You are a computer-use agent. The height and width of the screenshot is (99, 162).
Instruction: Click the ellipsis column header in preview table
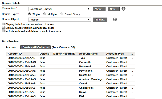pos(132,54)
